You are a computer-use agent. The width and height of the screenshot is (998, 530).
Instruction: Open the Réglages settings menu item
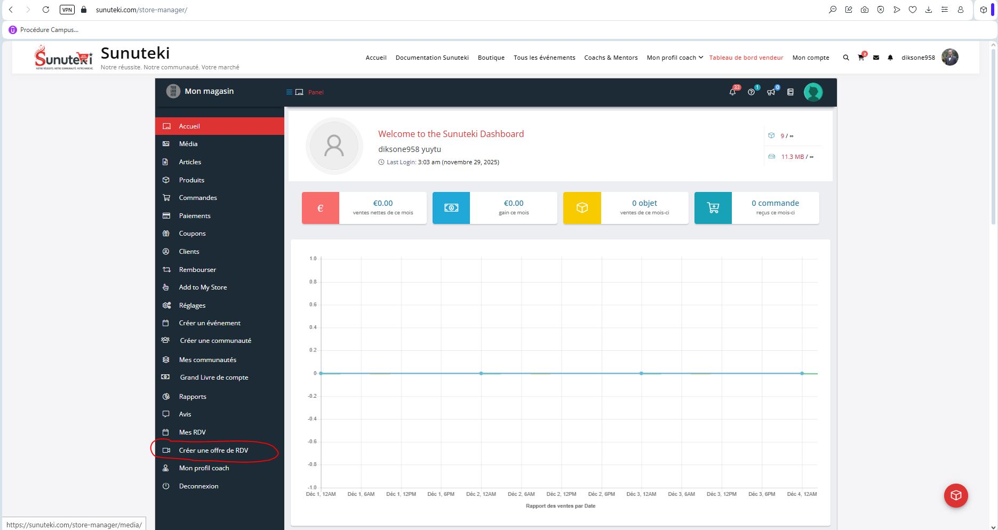pos(192,306)
